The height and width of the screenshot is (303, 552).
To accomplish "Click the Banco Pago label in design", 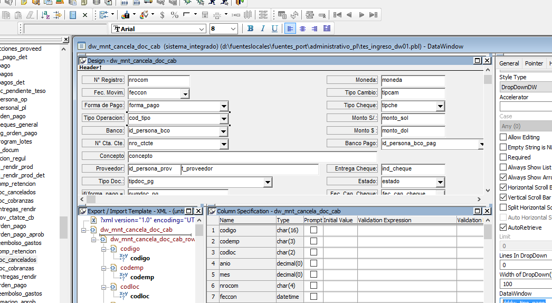I will 353,144.
